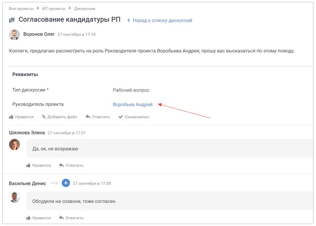The image size is (316, 226).
Task: Like Воронов Олег's opening post
Action: pyautogui.click(x=25, y=117)
